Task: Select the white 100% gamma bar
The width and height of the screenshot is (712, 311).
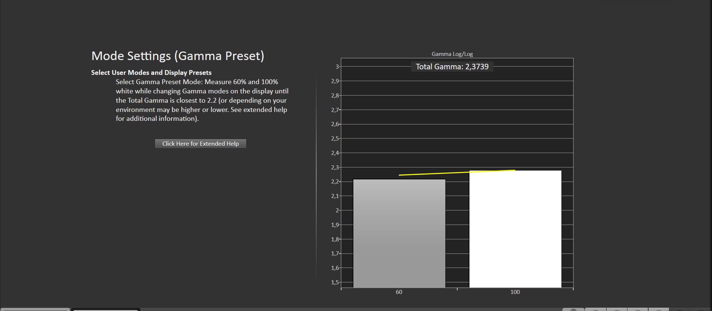Action: pos(515,229)
